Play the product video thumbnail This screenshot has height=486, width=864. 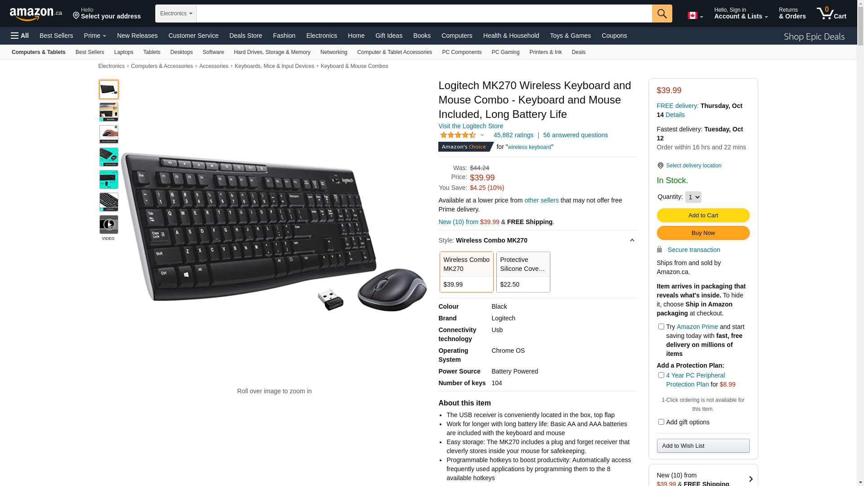pyautogui.click(x=109, y=225)
